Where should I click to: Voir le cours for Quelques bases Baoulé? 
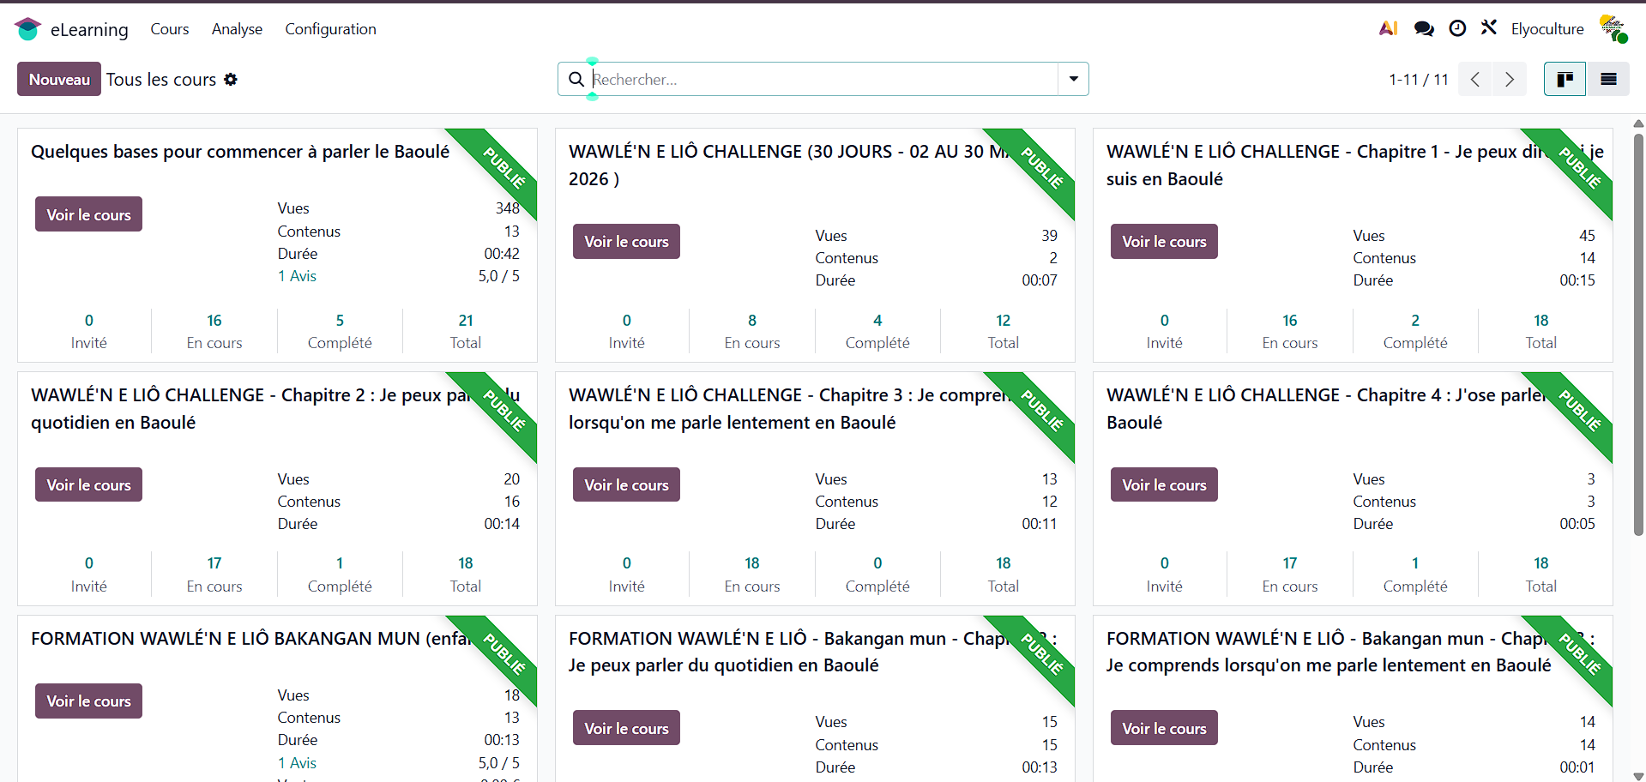pos(88,214)
